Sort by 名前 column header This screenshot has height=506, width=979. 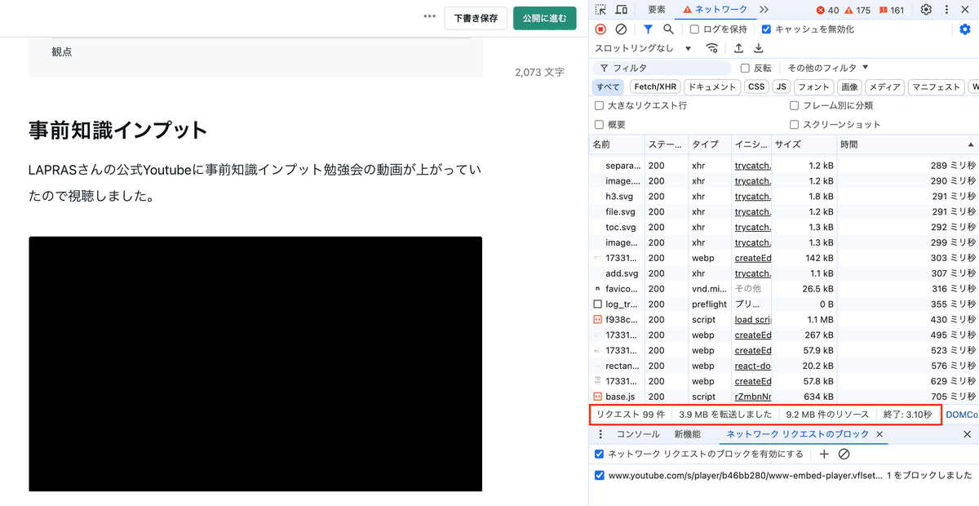617,144
